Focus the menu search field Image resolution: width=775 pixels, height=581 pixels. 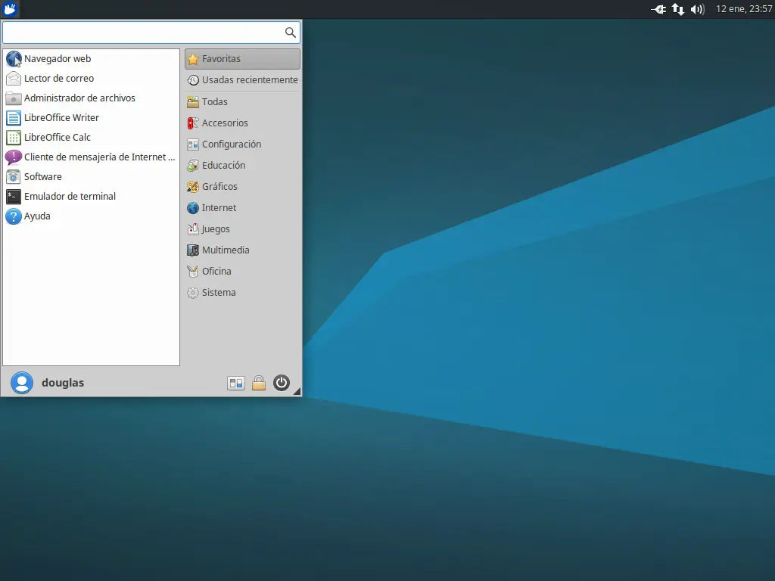pos(151,33)
